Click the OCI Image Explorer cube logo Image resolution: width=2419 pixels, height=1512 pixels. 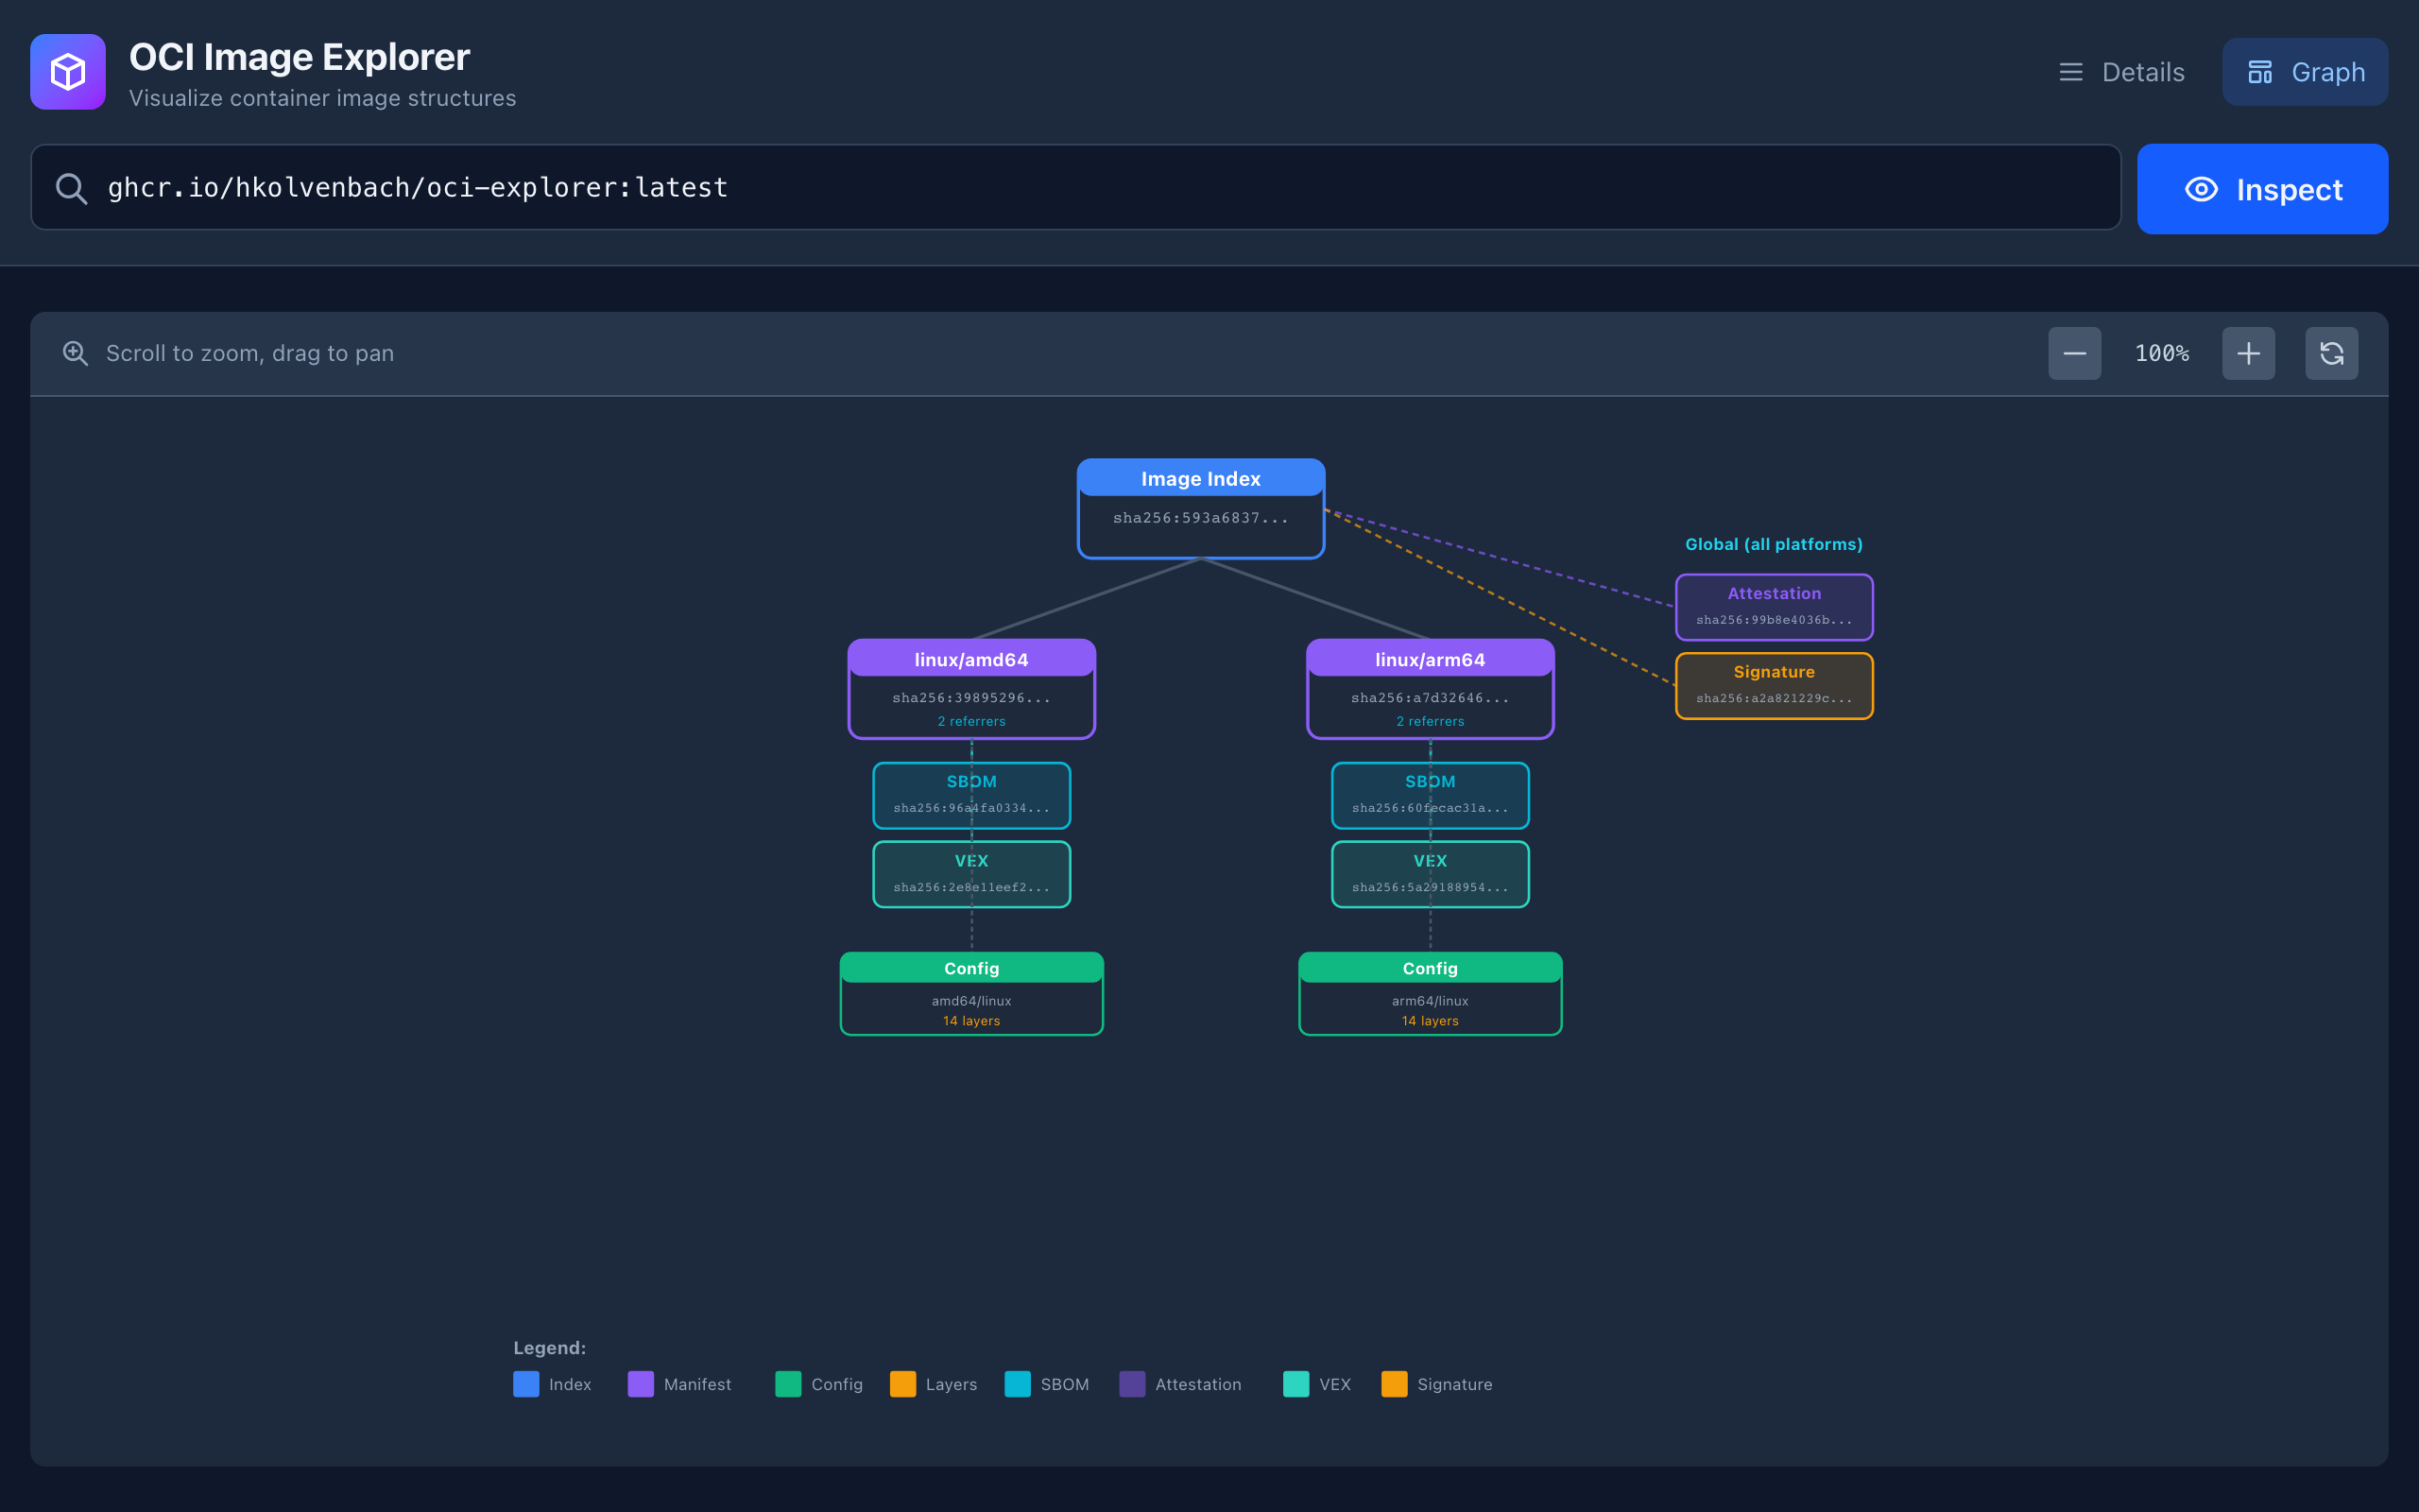pos(66,71)
